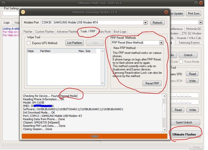
Task: Select the Samsung Exynos tab
Action: (x=189, y=43)
